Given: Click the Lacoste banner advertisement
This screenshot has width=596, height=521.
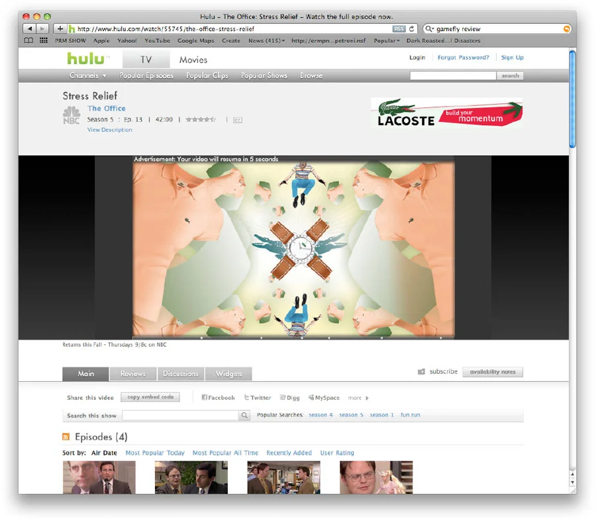Looking at the screenshot, I should point(446,112).
